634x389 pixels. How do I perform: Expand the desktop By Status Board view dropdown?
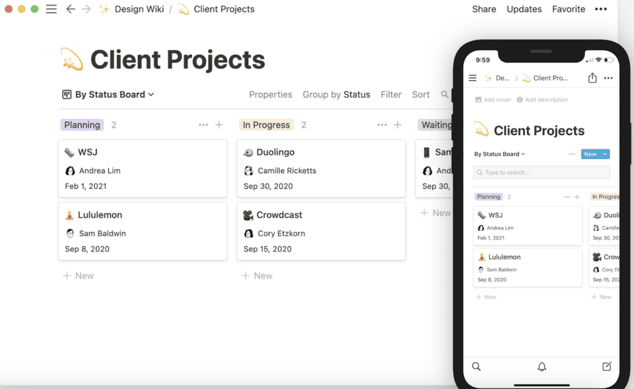coord(108,94)
